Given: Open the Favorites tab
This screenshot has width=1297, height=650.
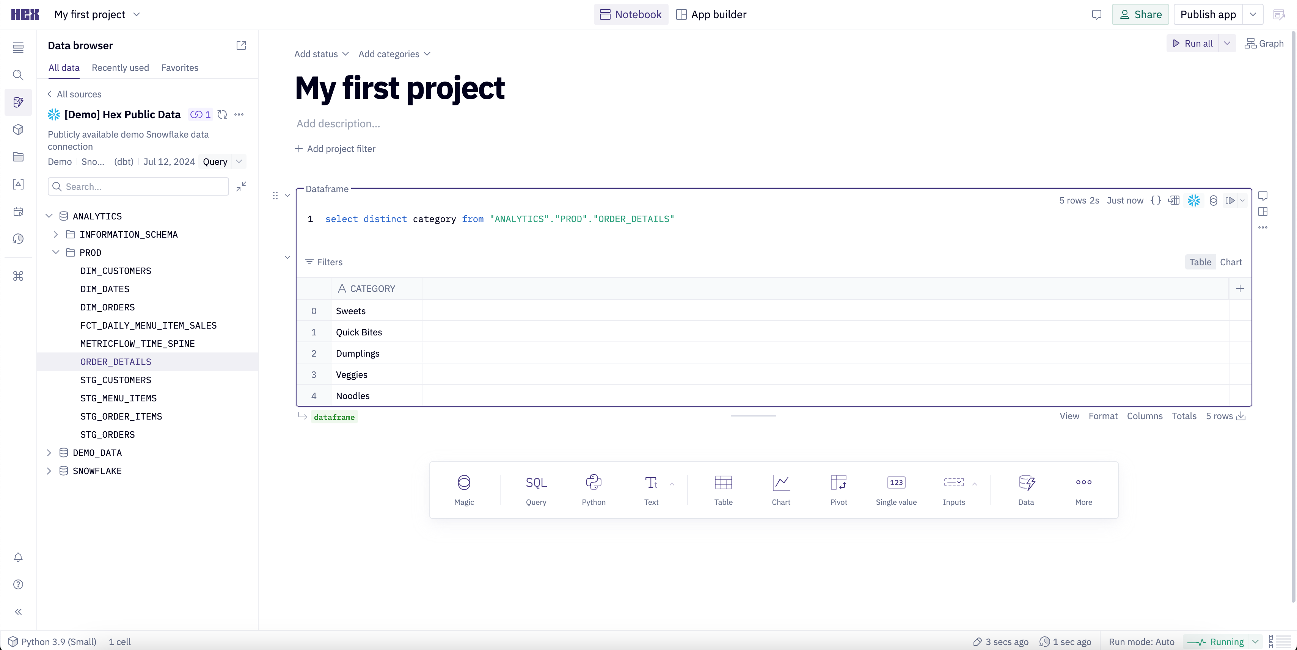Looking at the screenshot, I should pos(180,68).
